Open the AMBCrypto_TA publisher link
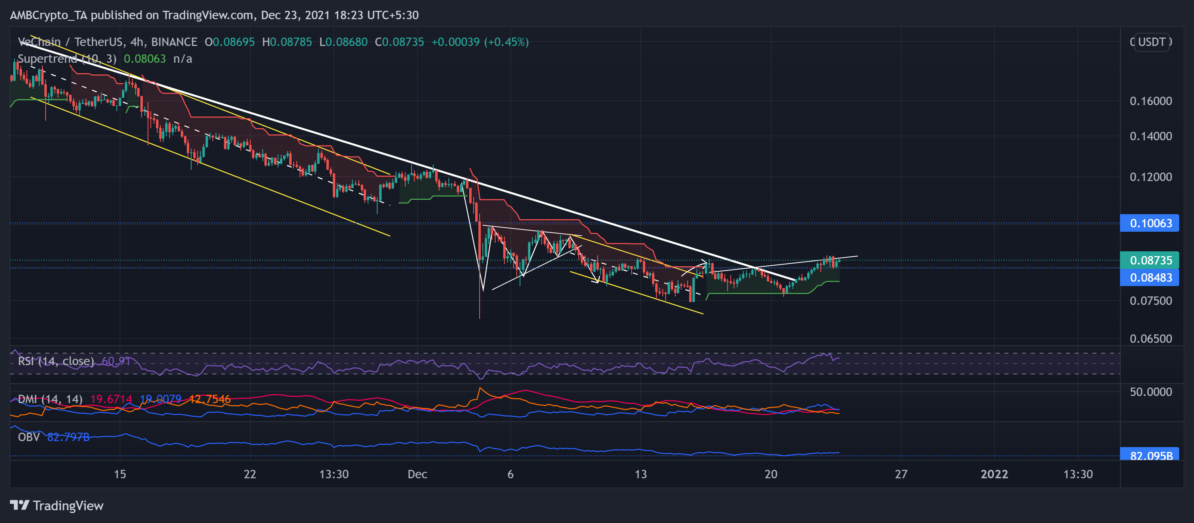The width and height of the screenshot is (1194, 523). pos(50,15)
